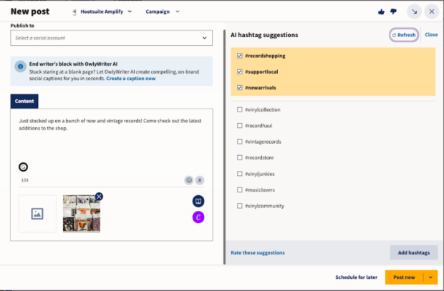The image size is (444, 291).
Task: Open the emoji picker in content box
Action: (189, 180)
